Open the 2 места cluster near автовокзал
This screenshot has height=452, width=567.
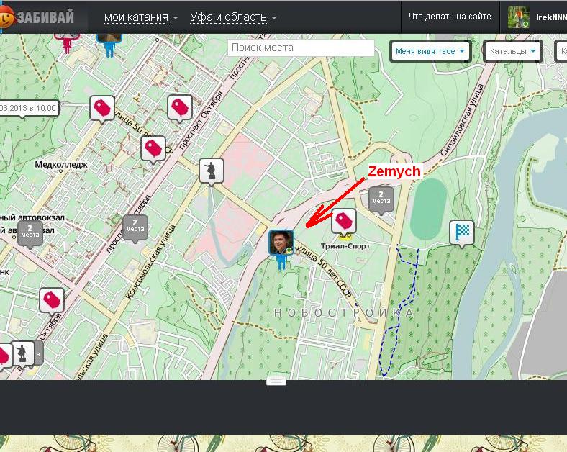point(30,234)
